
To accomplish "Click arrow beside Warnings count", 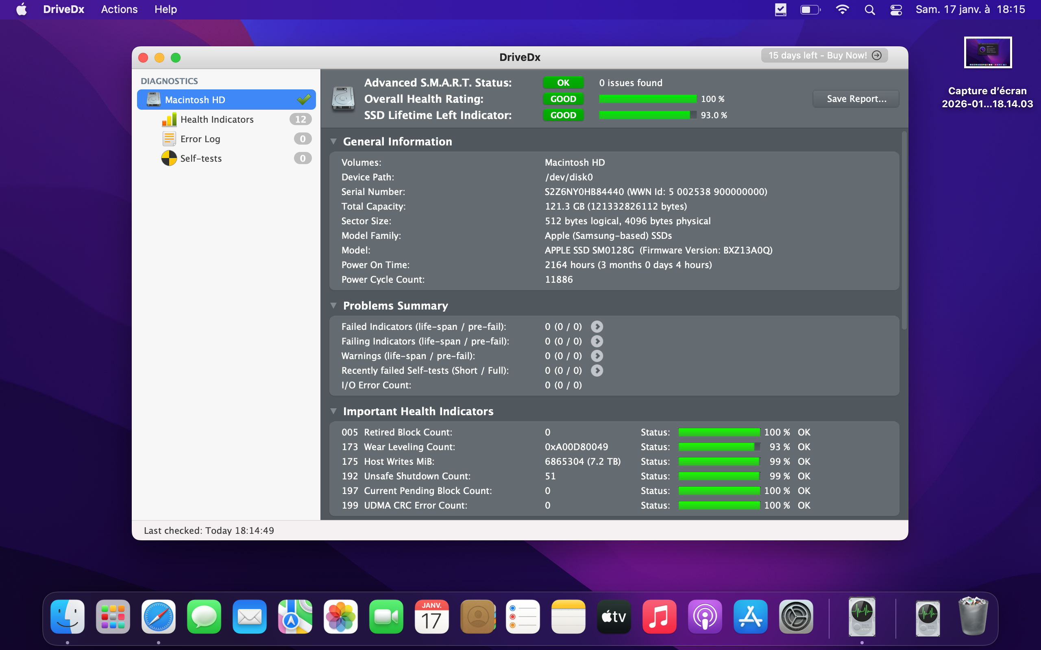I will (597, 356).
